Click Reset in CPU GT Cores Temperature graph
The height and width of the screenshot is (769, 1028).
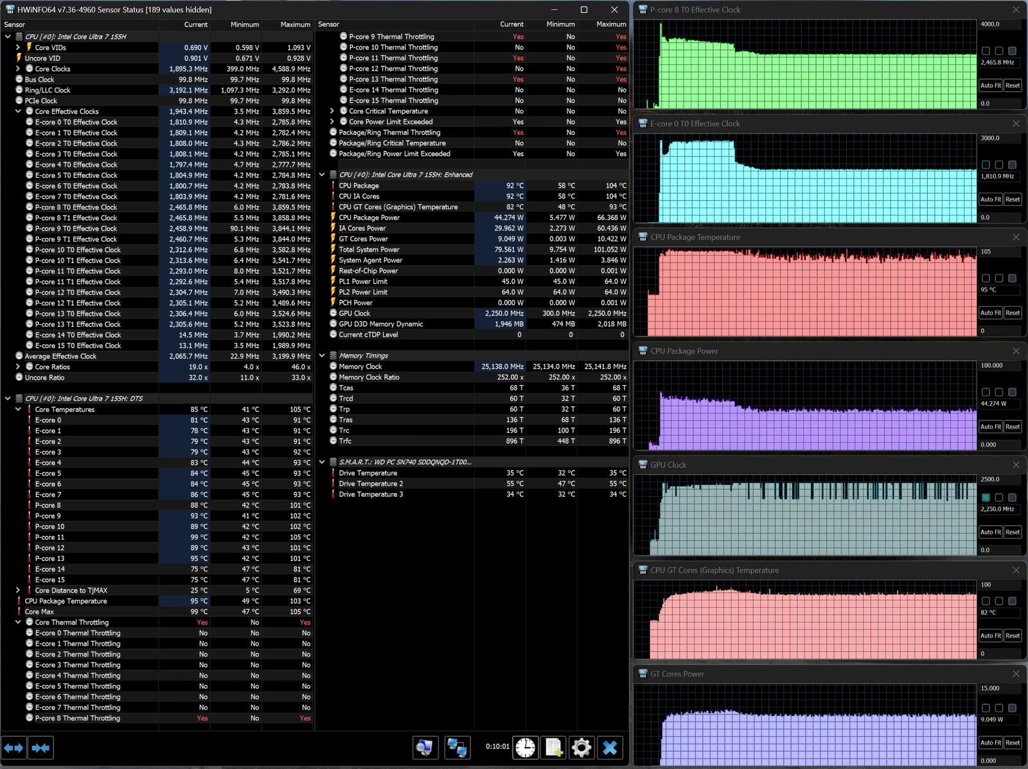(x=1013, y=635)
